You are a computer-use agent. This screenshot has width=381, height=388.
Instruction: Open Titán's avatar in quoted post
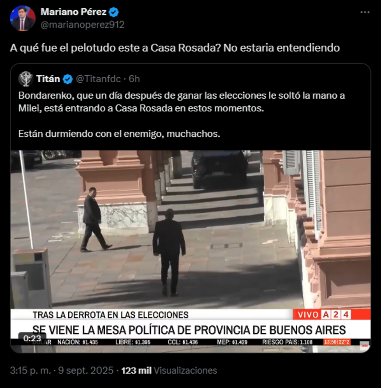26,79
